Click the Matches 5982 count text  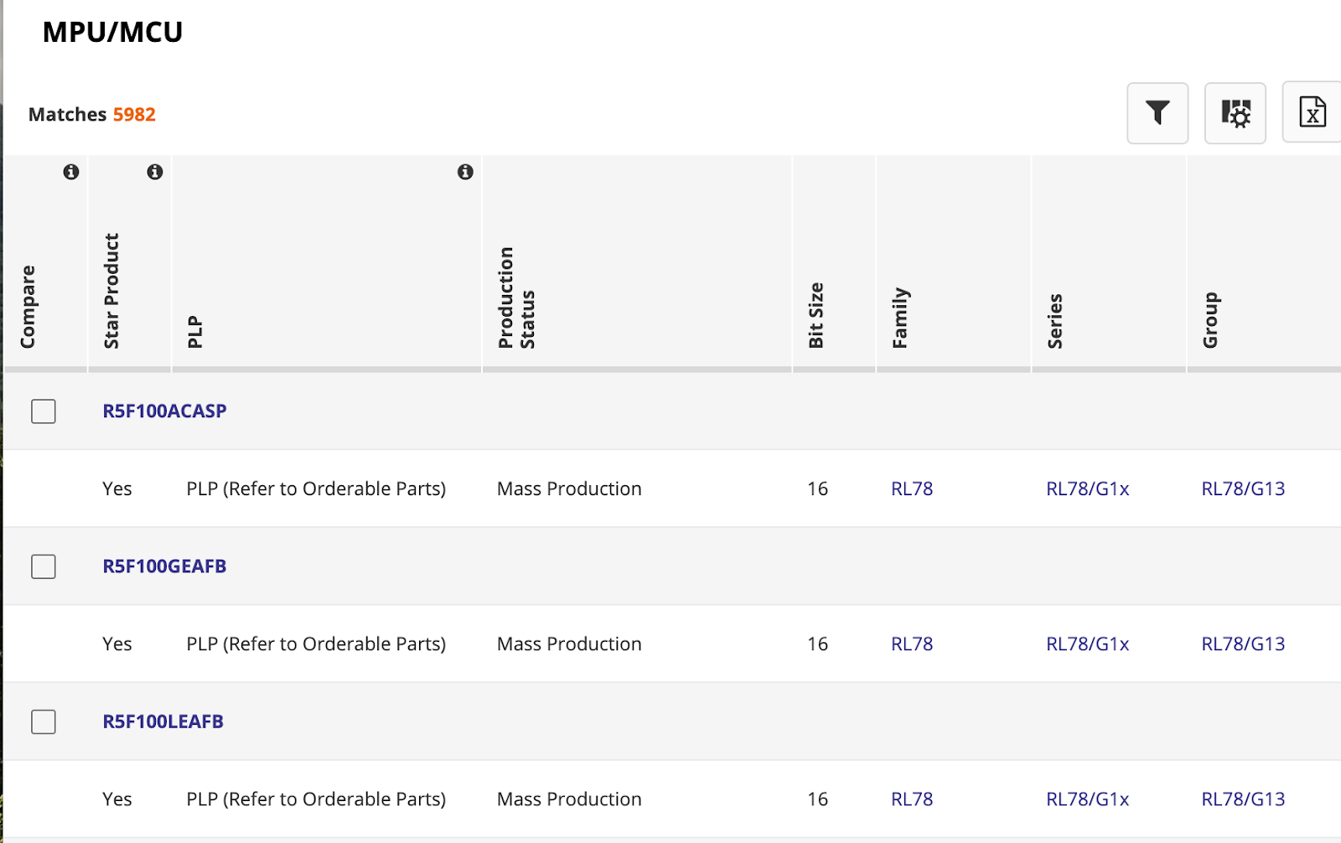tap(92, 114)
